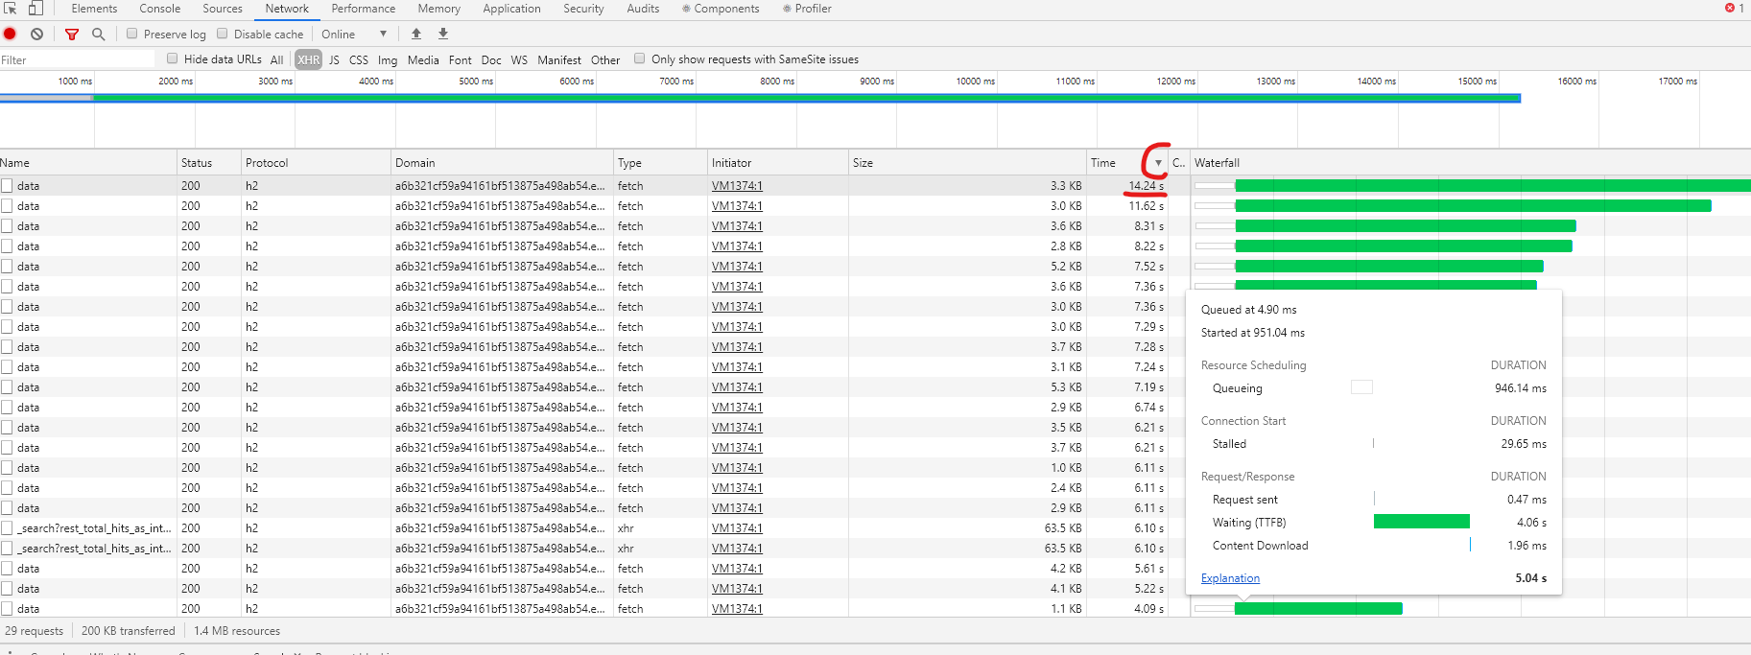Select the Other filter type
Image resolution: width=1751 pixels, height=655 pixels.
pyautogui.click(x=605, y=59)
